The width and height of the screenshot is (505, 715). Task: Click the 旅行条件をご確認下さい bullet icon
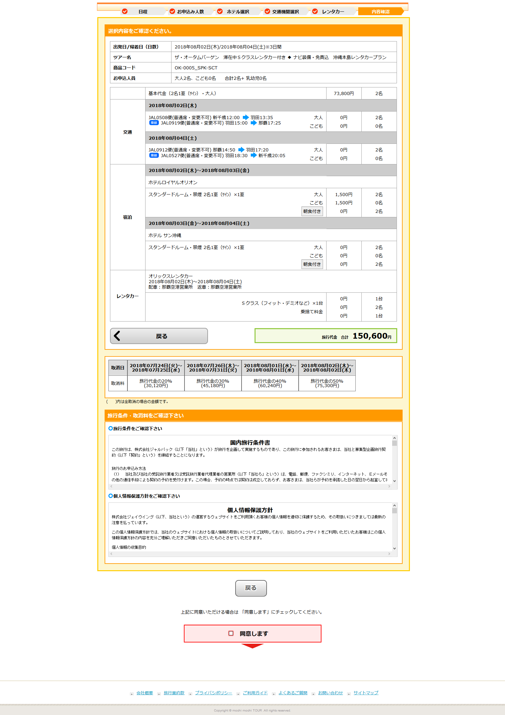coord(111,428)
